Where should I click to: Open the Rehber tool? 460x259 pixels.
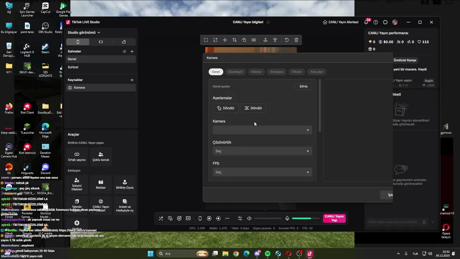(x=101, y=185)
